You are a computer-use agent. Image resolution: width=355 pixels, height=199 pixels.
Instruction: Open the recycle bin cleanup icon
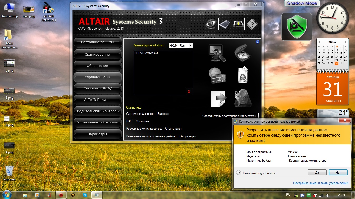(x=242, y=75)
